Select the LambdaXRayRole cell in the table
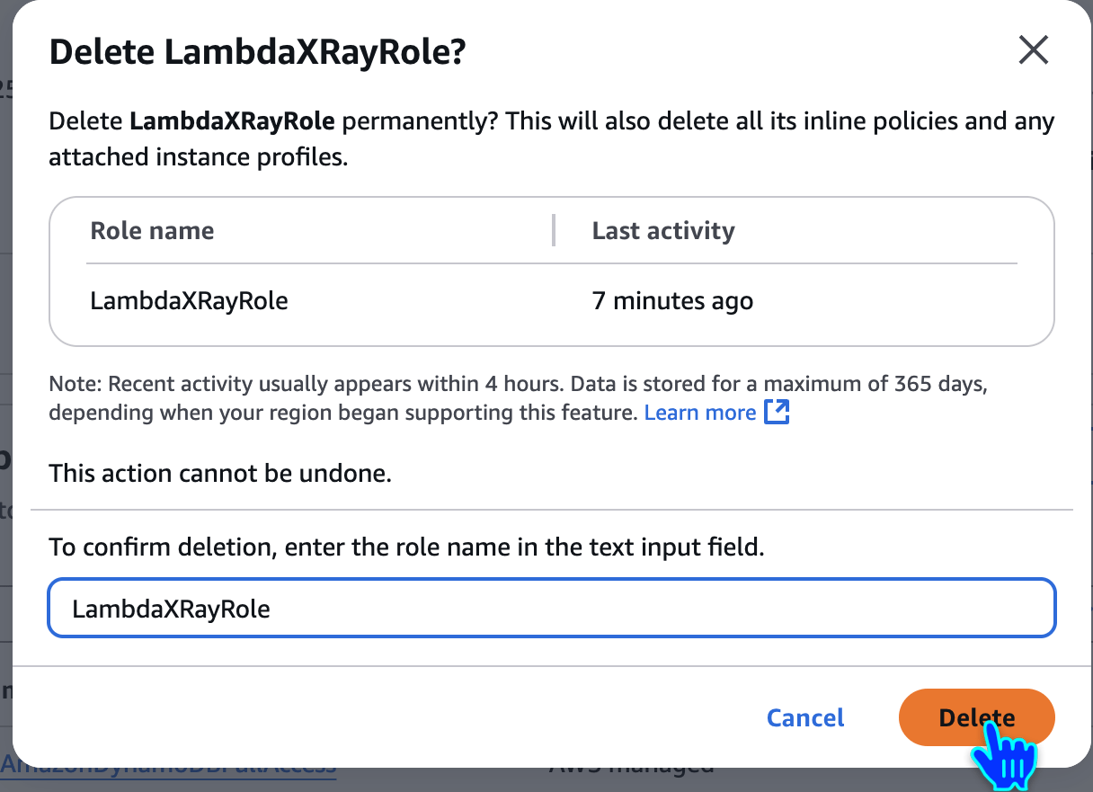 pos(189,300)
